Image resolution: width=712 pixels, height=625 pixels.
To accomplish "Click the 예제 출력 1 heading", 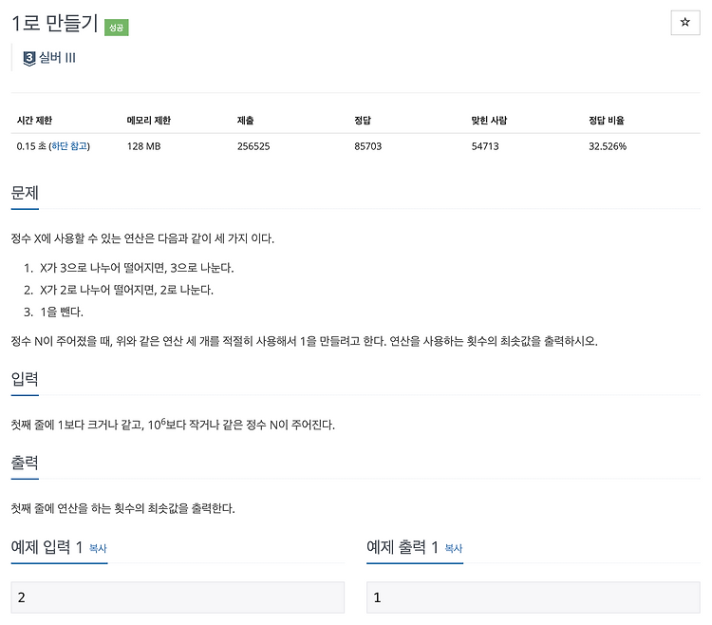I will click(x=403, y=547).
